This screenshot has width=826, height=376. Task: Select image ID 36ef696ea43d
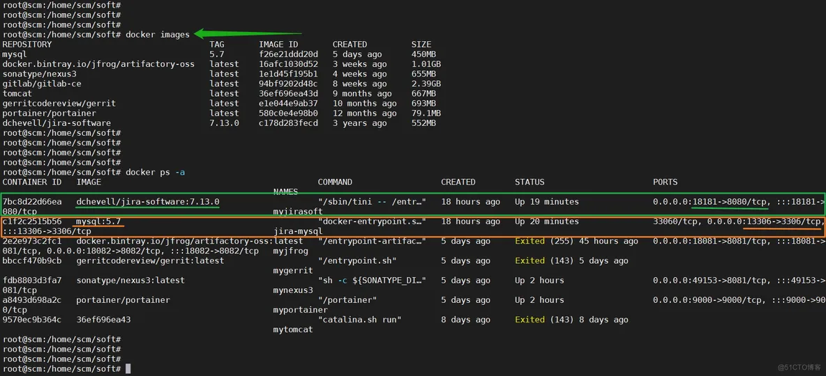[x=288, y=93]
